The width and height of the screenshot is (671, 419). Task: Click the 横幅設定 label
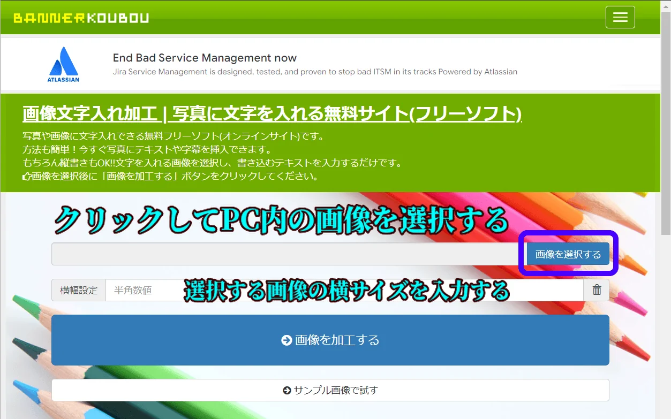[79, 290]
